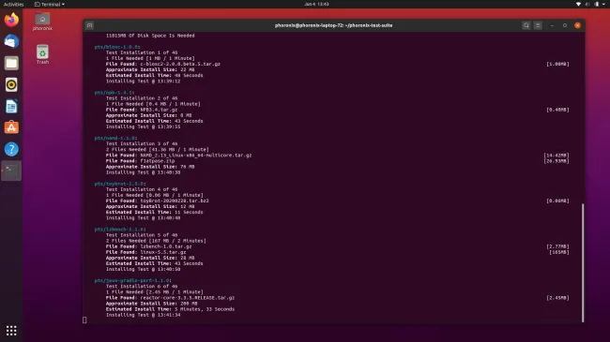Click the [165MB] size value
Viewport: 610px width, 342px height.
pos(559,252)
